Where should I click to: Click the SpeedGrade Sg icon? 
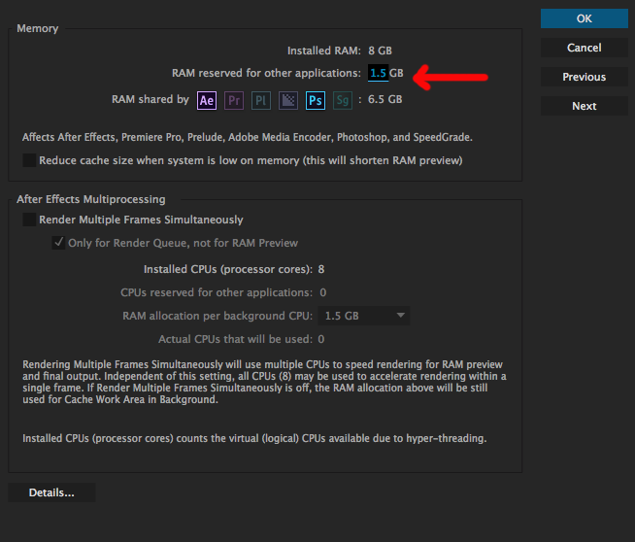[x=342, y=100]
